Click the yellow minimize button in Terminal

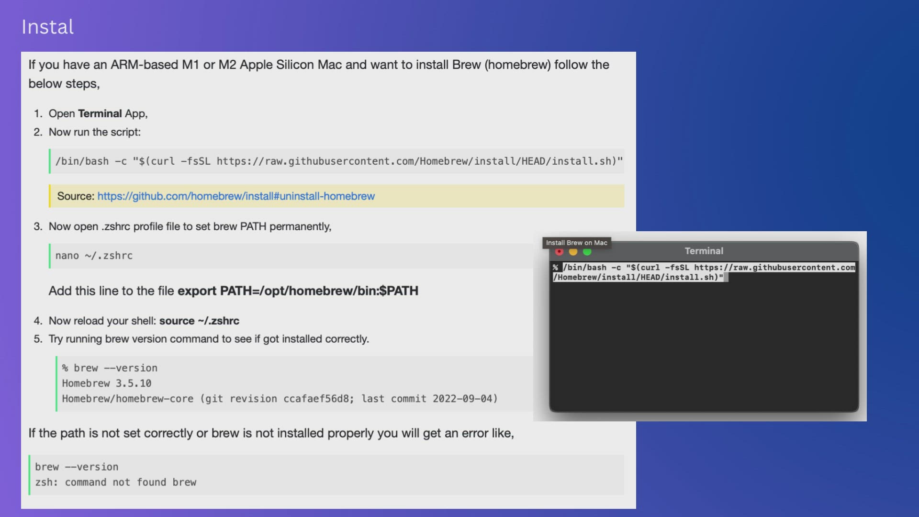click(x=573, y=252)
